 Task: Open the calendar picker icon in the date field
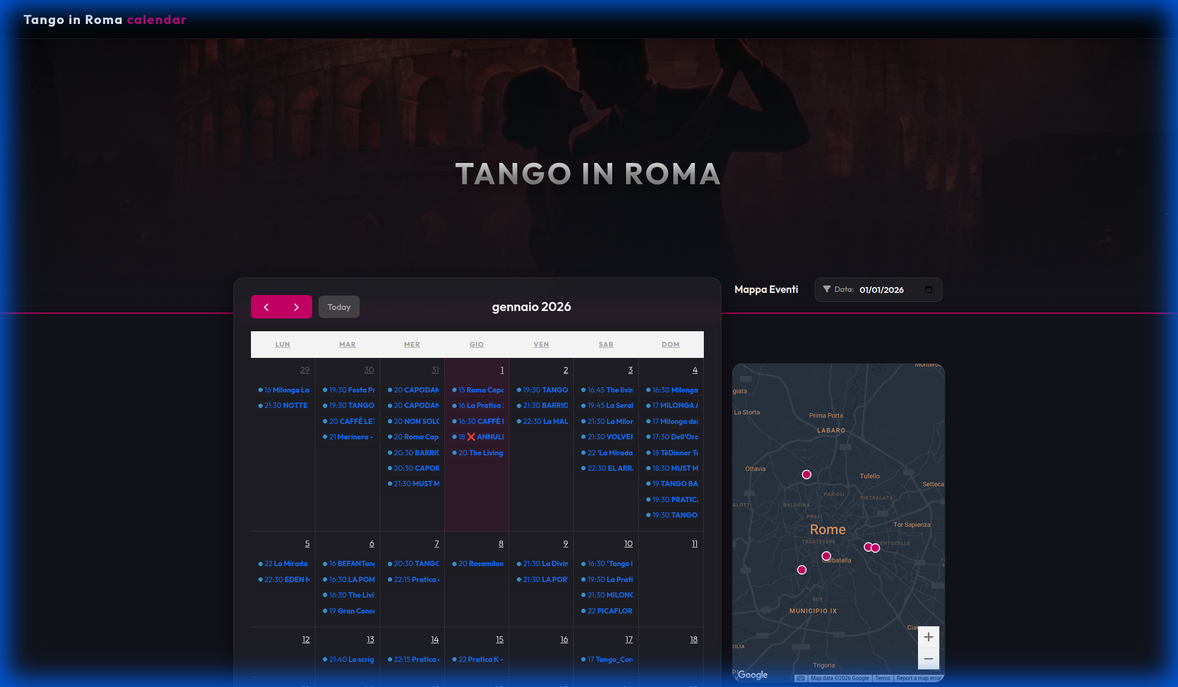pos(929,290)
